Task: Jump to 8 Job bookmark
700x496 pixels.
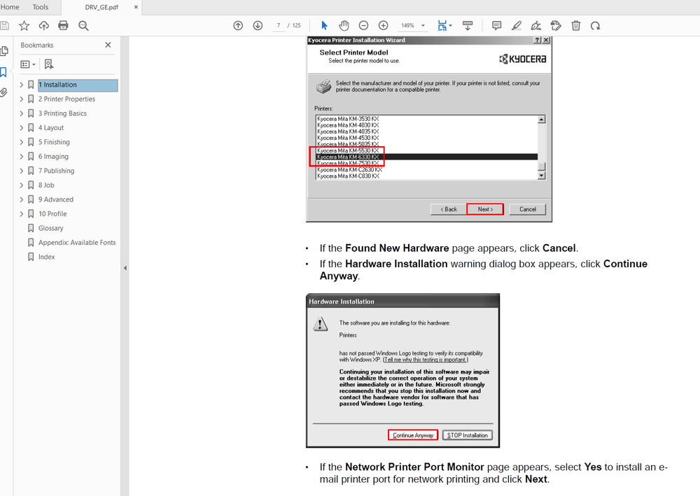Action: tap(46, 185)
